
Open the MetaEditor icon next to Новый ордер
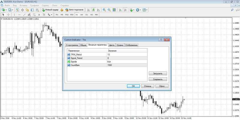[62, 10]
